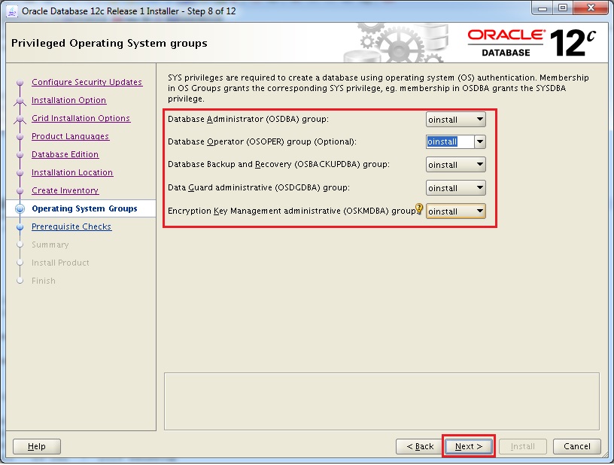Open Grid Installation Options step
614x465 pixels.
click(x=81, y=118)
